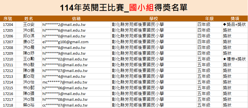The height and width of the screenshot is (108, 248).
Task: Select email hl******5@mail.edu.tw
Action: (x=64, y=94)
